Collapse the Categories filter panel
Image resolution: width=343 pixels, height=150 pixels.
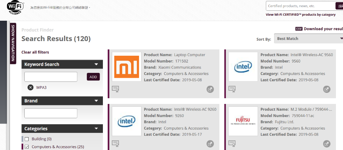62,129
